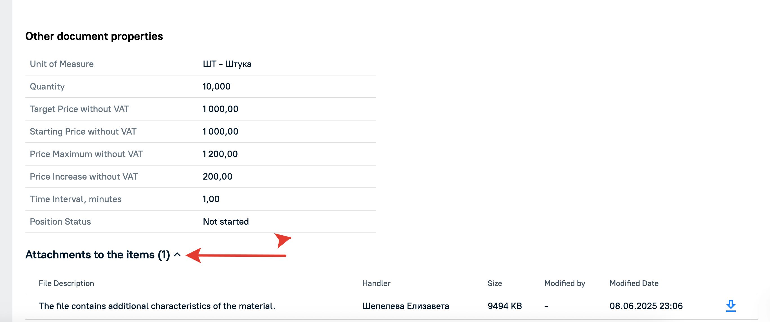
Task: Click the modified date 08.06.2025 23:06
Action: (x=646, y=306)
